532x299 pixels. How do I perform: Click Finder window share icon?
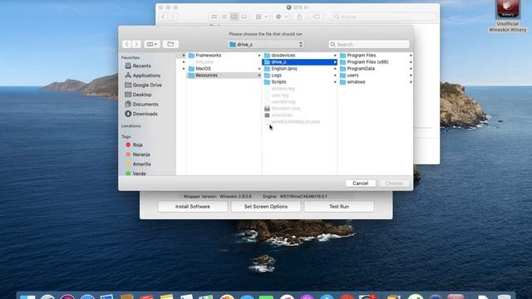[x=299, y=17]
